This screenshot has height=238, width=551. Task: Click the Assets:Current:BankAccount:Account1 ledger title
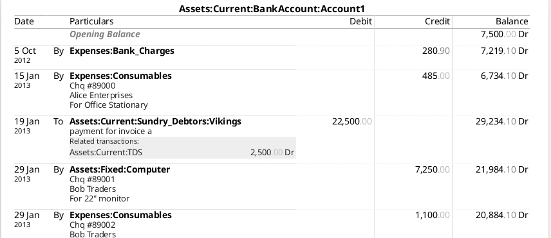pos(272,9)
